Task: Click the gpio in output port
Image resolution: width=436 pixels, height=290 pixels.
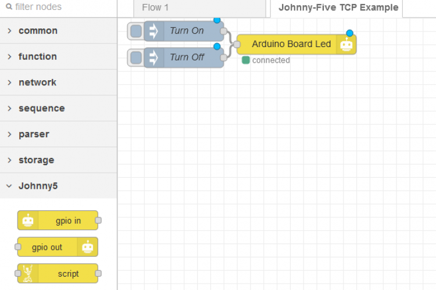Action: click(98, 220)
